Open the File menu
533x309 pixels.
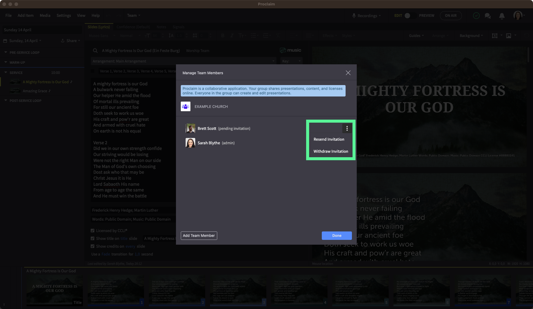pyautogui.click(x=8, y=15)
